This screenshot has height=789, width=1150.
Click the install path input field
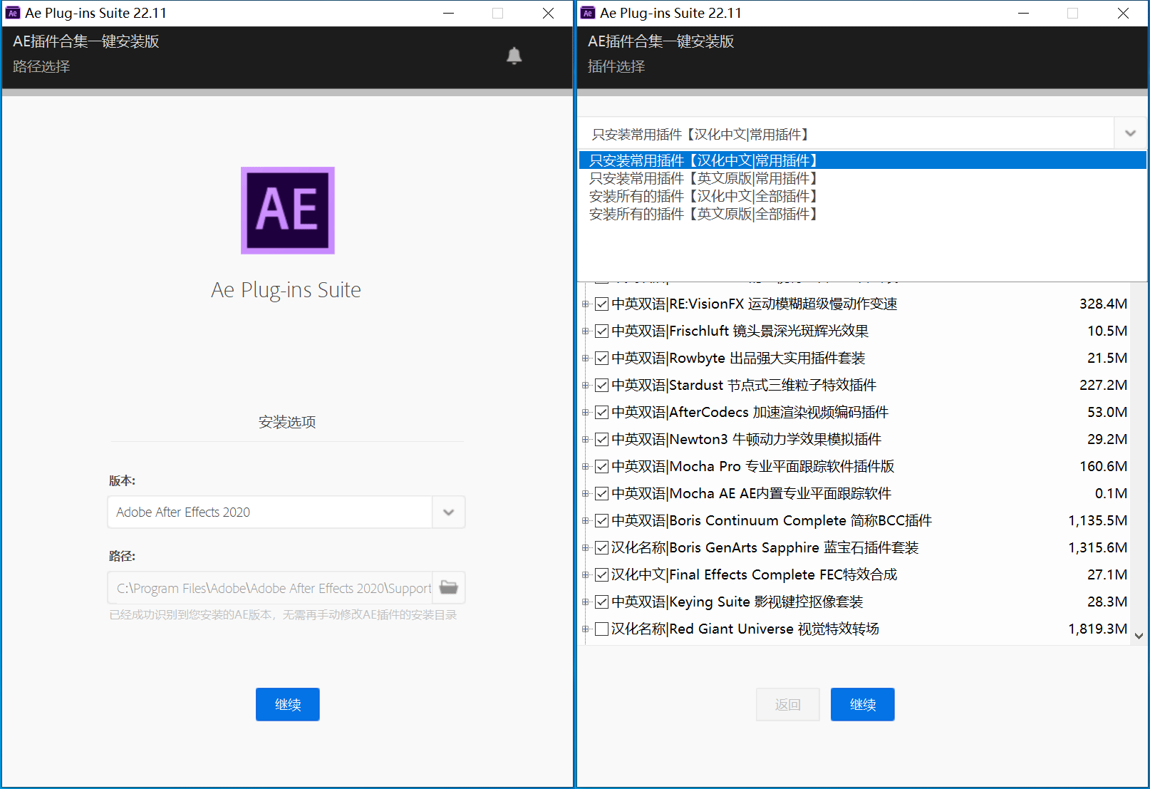[270, 587]
